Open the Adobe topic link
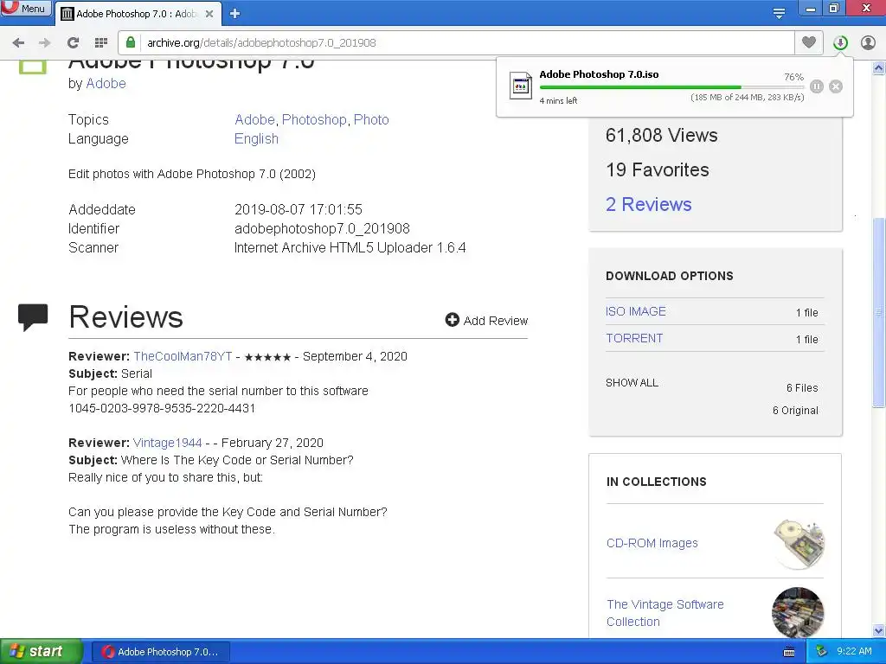The height and width of the screenshot is (664, 886). (254, 119)
